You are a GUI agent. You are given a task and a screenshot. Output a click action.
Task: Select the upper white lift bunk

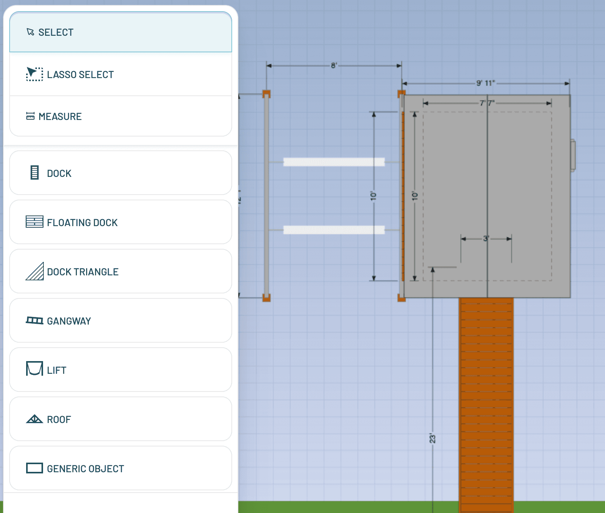point(334,162)
